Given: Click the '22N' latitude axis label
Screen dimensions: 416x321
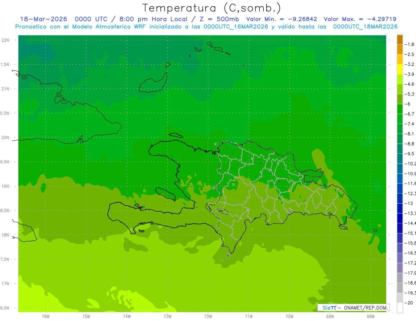Looking at the screenshot, I should coord(5,40).
